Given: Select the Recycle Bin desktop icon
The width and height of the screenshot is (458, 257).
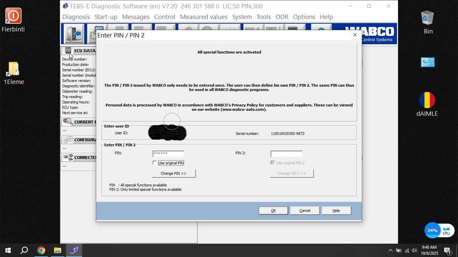Looking at the screenshot, I should [x=428, y=22].
